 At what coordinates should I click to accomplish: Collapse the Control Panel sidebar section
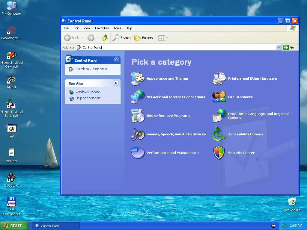click(117, 60)
